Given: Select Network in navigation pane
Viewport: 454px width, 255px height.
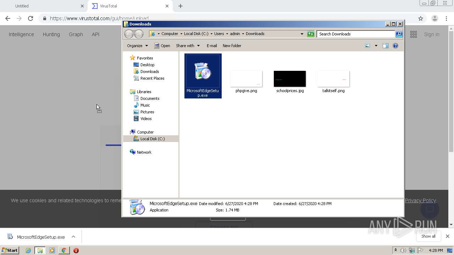Looking at the screenshot, I should pyautogui.click(x=144, y=152).
